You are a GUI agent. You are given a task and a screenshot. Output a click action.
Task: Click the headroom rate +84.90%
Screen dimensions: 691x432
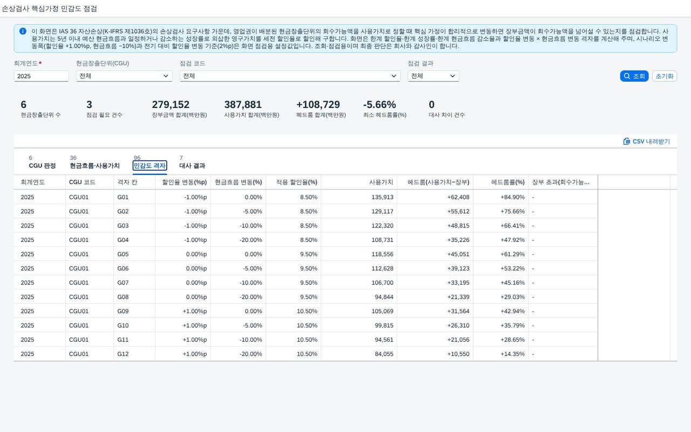[x=512, y=197]
